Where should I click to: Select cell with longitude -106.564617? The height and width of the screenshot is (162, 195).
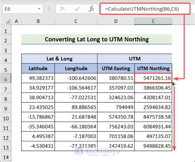coord(76,88)
